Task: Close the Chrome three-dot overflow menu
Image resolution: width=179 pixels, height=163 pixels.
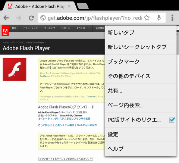Action: (172, 18)
